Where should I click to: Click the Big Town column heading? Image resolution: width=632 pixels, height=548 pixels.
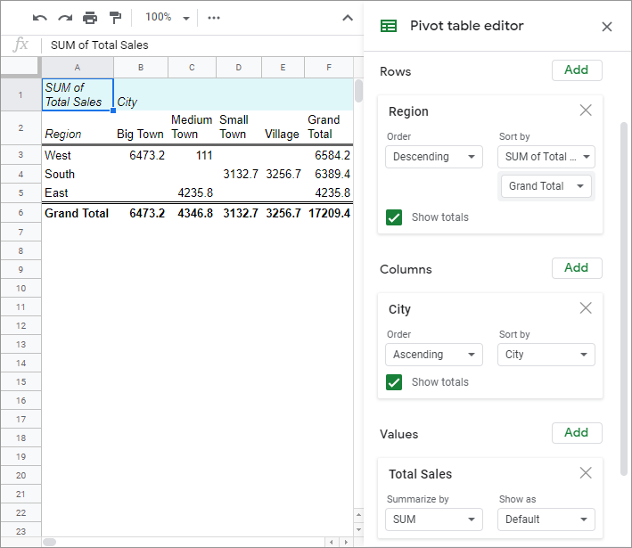pos(141,127)
